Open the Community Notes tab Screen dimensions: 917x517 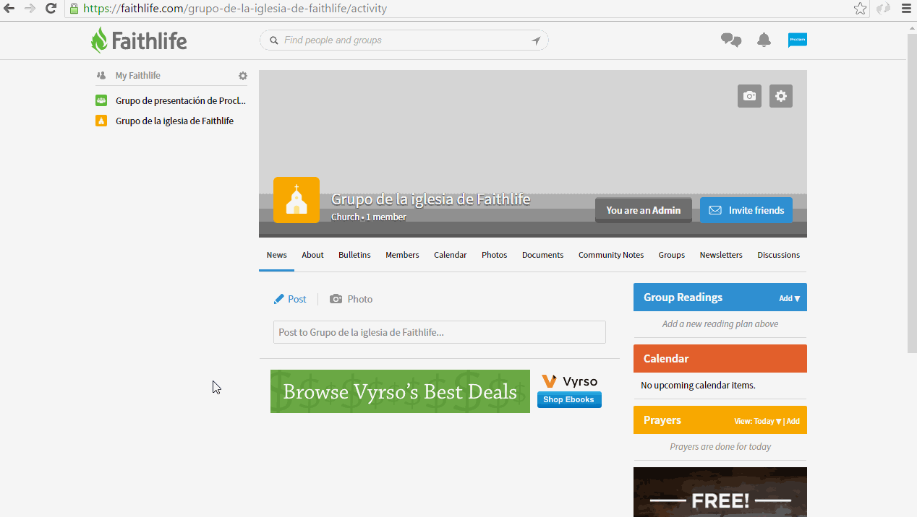pyautogui.click(x=611, y=255)
